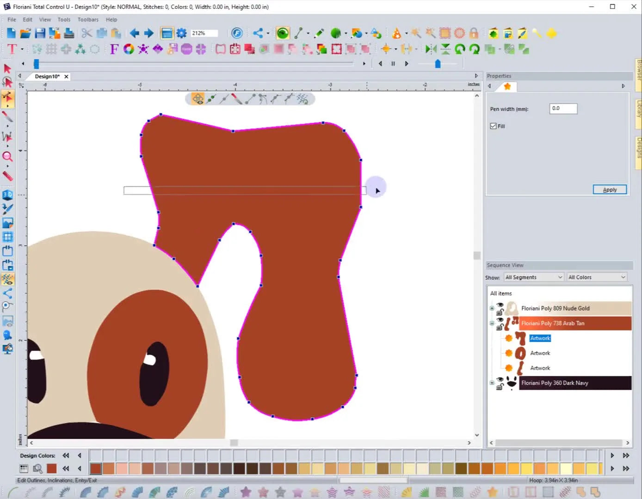Select the Arab Tan color swatch in Design Colors
The height and width of the screenshot is (499, 642).
pyautogui.click(x=51, y=469)
